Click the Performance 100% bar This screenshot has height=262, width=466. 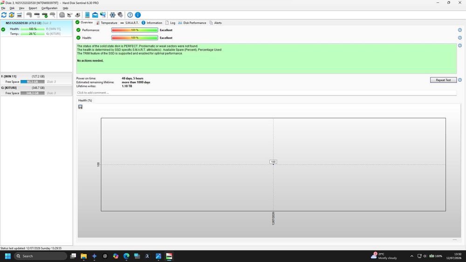135,30
